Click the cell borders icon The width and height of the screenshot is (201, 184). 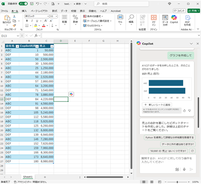pyautogui.click(x=27, y=25)
